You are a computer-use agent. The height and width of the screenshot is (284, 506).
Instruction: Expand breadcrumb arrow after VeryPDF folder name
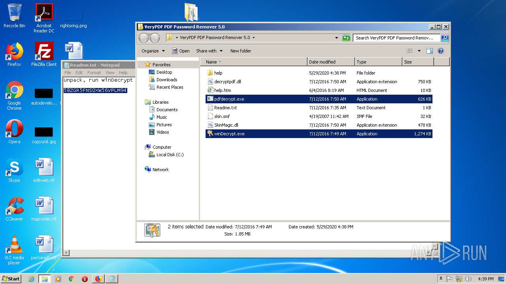253,38
